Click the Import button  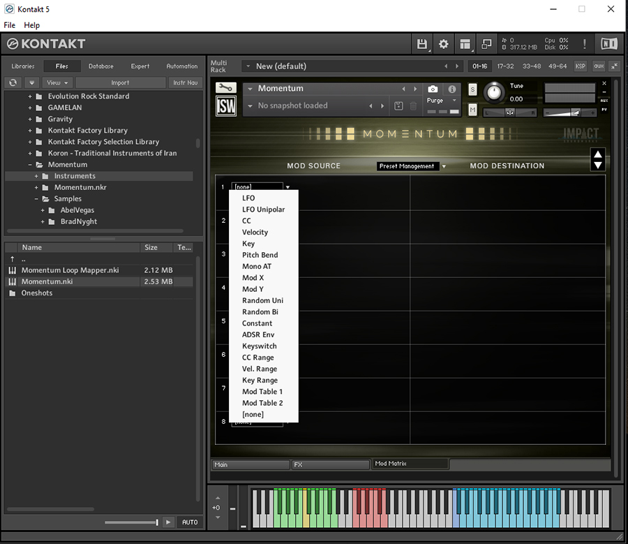point(120,82)
